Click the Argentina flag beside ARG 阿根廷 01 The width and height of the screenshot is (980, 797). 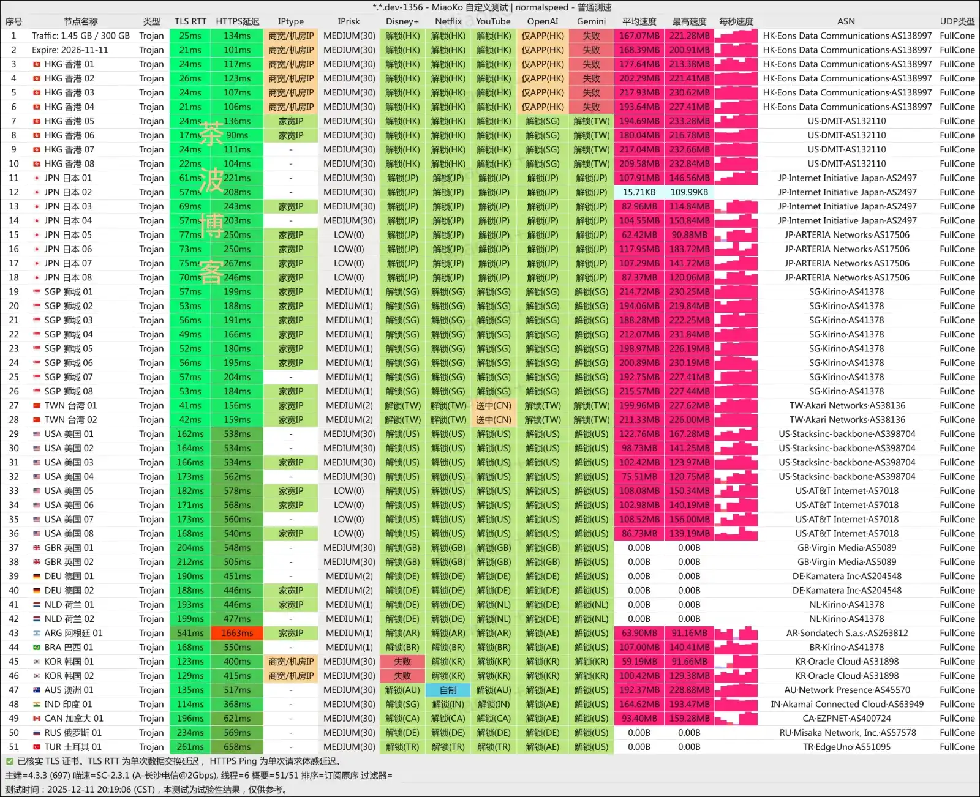pyautogui.click(x=37, y=634)
